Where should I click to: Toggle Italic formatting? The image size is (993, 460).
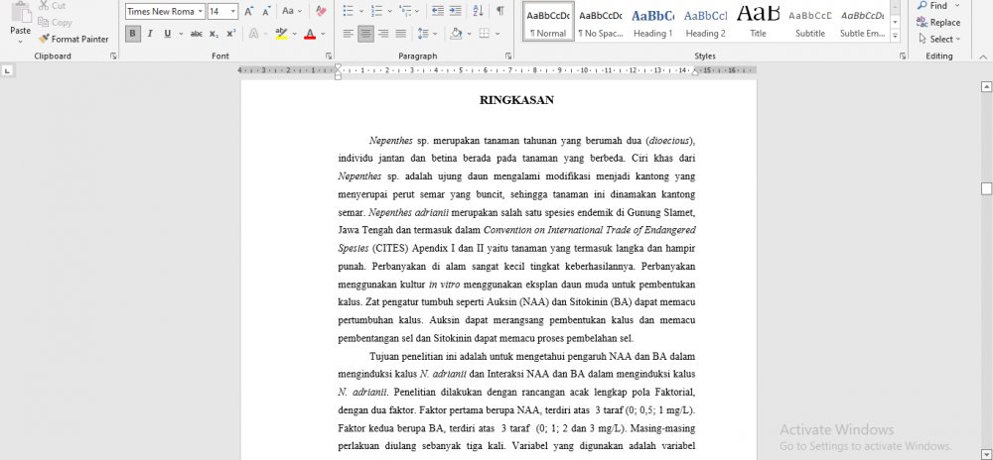[150, 34]
